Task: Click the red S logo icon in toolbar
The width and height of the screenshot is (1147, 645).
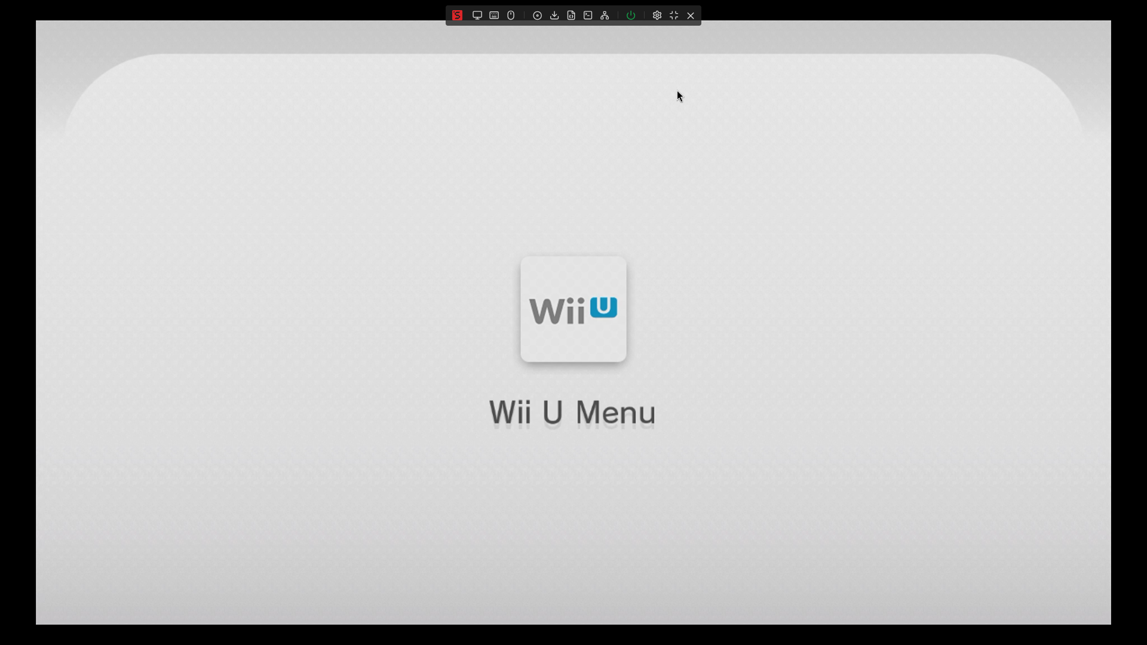Action: [x=457, y=16]
